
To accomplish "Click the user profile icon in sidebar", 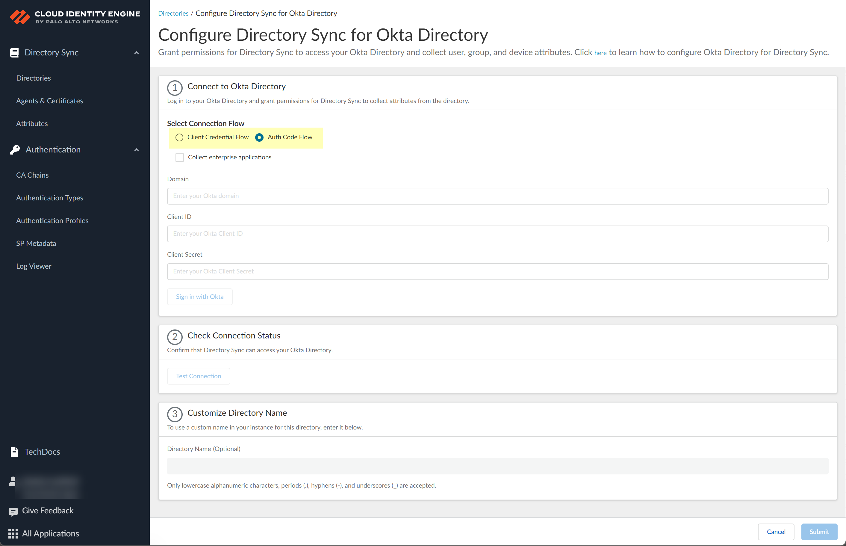I will [x=12, y=482].
